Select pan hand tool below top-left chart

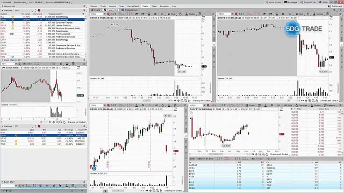click(189, 101)
